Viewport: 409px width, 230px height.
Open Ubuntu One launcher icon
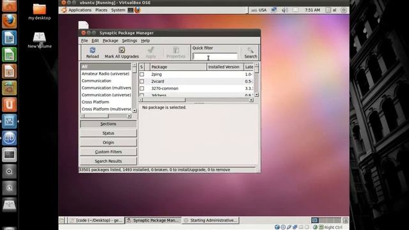[9, 105]
